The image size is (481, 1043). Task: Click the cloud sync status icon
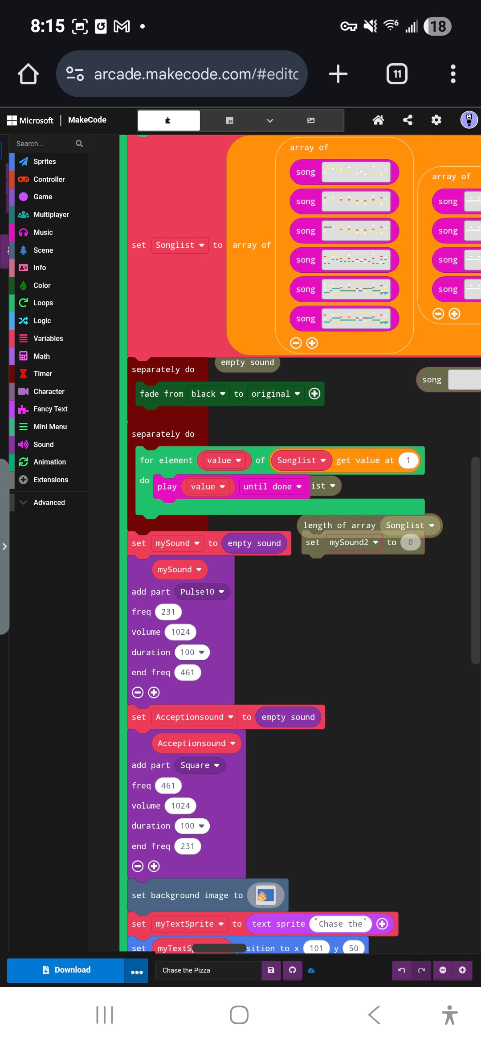tap(311, 970)
